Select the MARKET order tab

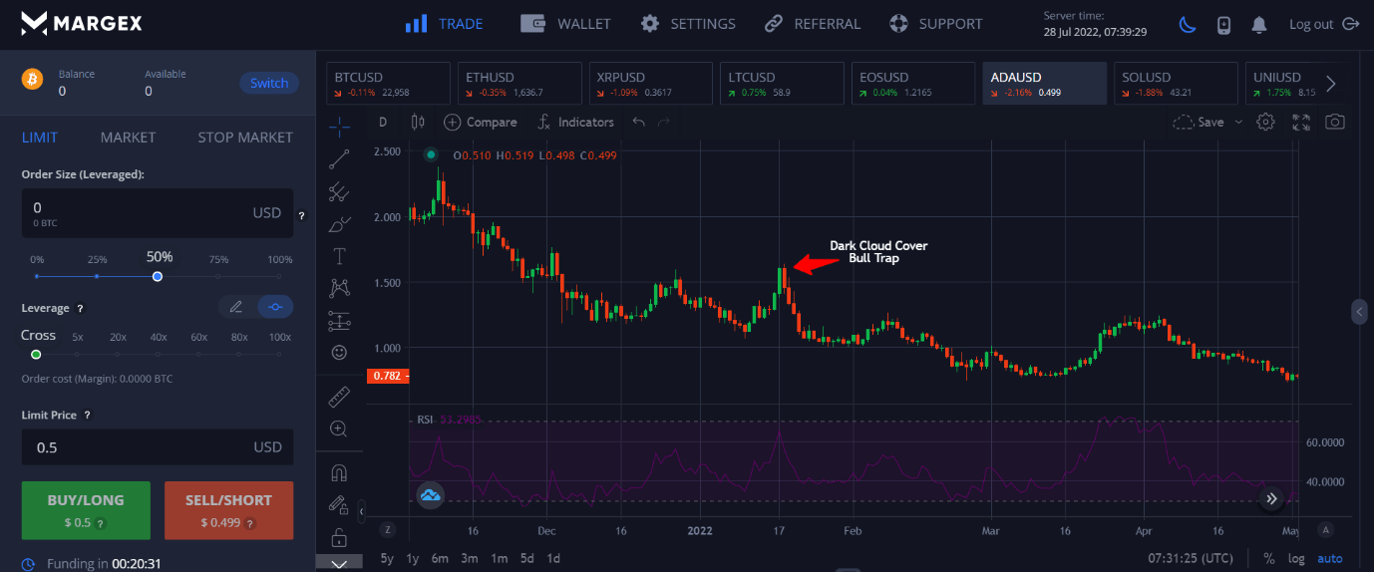click(128, 137)
